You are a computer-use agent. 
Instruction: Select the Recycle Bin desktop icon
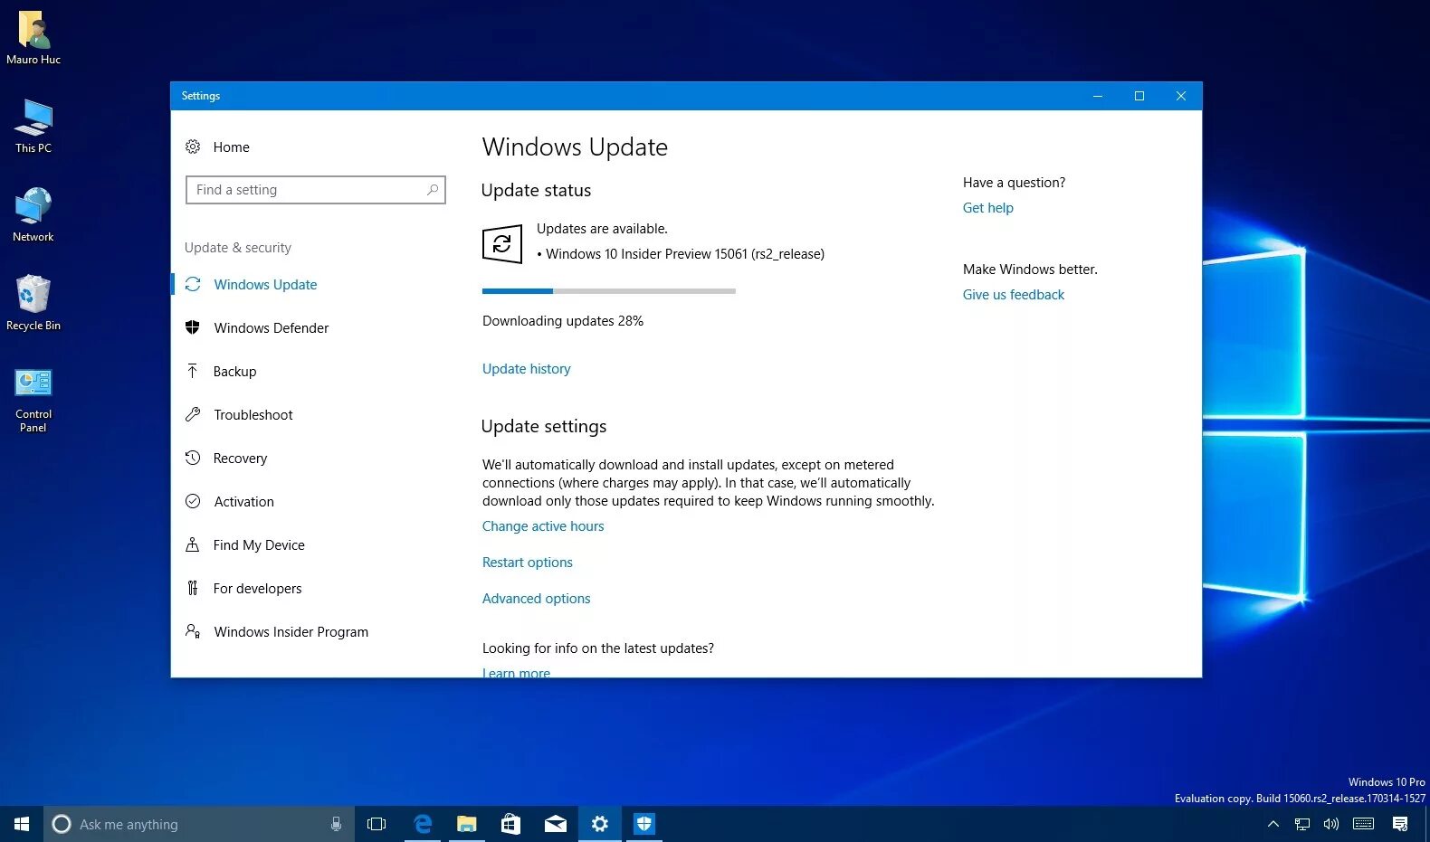click(33, 304)
